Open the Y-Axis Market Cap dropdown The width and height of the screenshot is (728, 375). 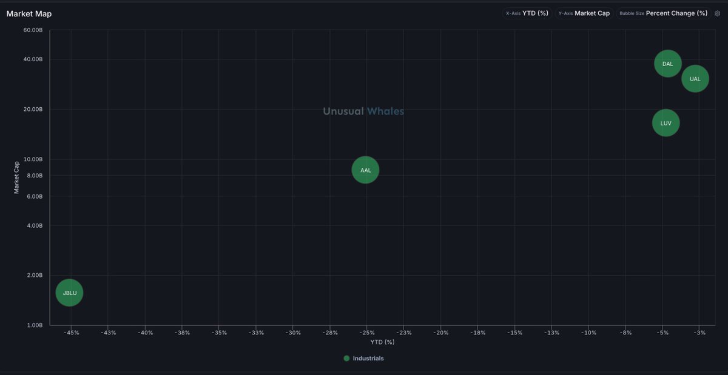click(x=584, y=13)
